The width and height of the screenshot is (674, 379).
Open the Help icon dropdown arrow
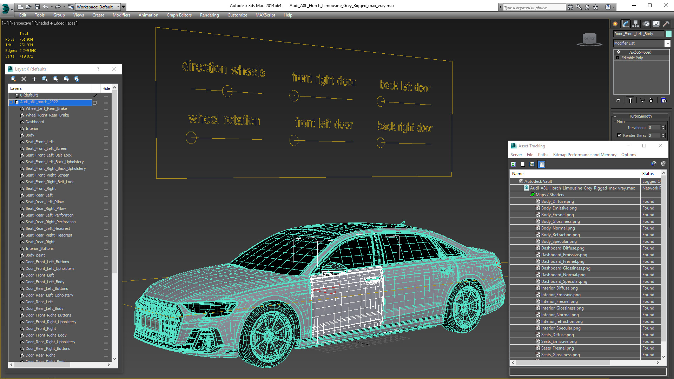point(613,7)
